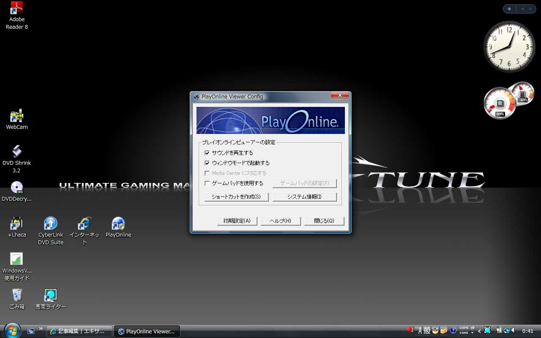541x338 pixels.
Task: Click the cyan circle tray icon
Action: coord(487,330)
